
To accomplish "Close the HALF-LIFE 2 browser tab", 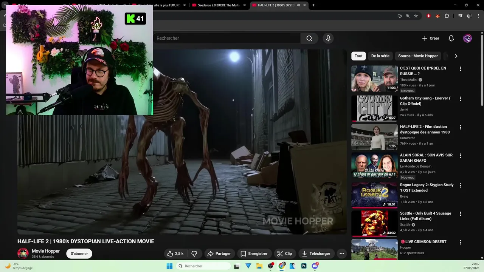I will tap(304, 5).
